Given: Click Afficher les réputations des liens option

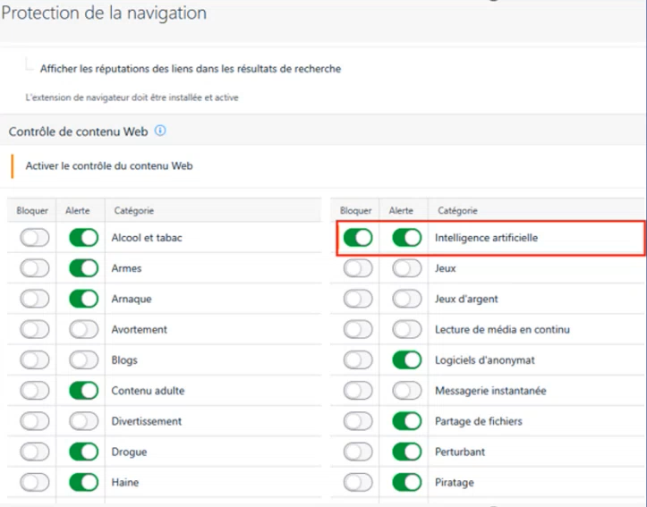Looking at the screenshot, I should (190, 69).
